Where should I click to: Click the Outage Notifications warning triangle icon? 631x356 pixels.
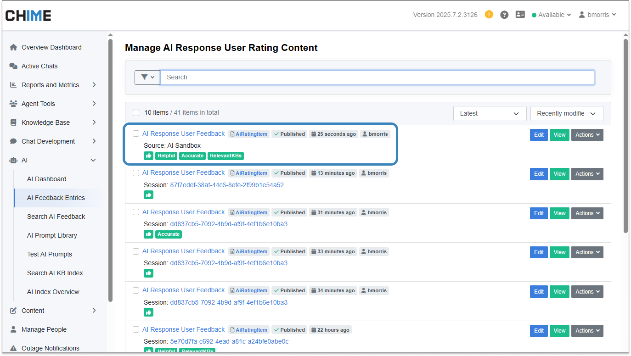coord(13,348)
